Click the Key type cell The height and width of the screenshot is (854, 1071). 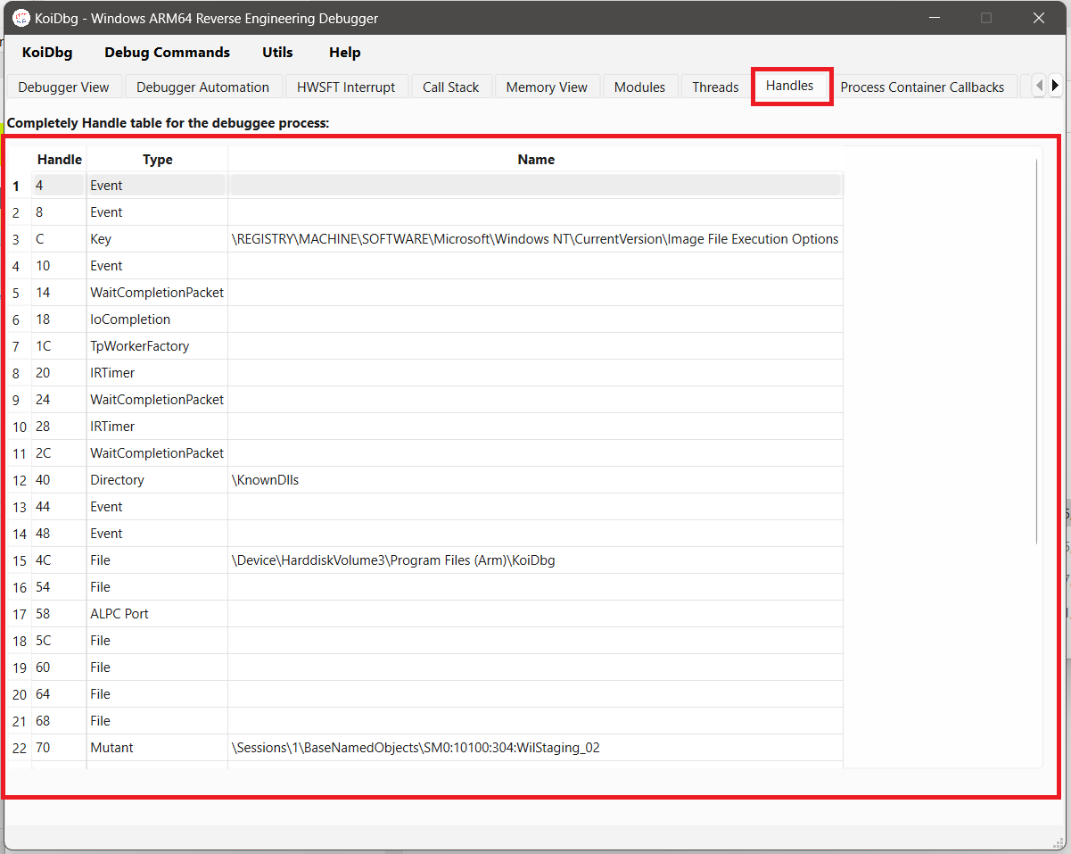click(158, 239)
